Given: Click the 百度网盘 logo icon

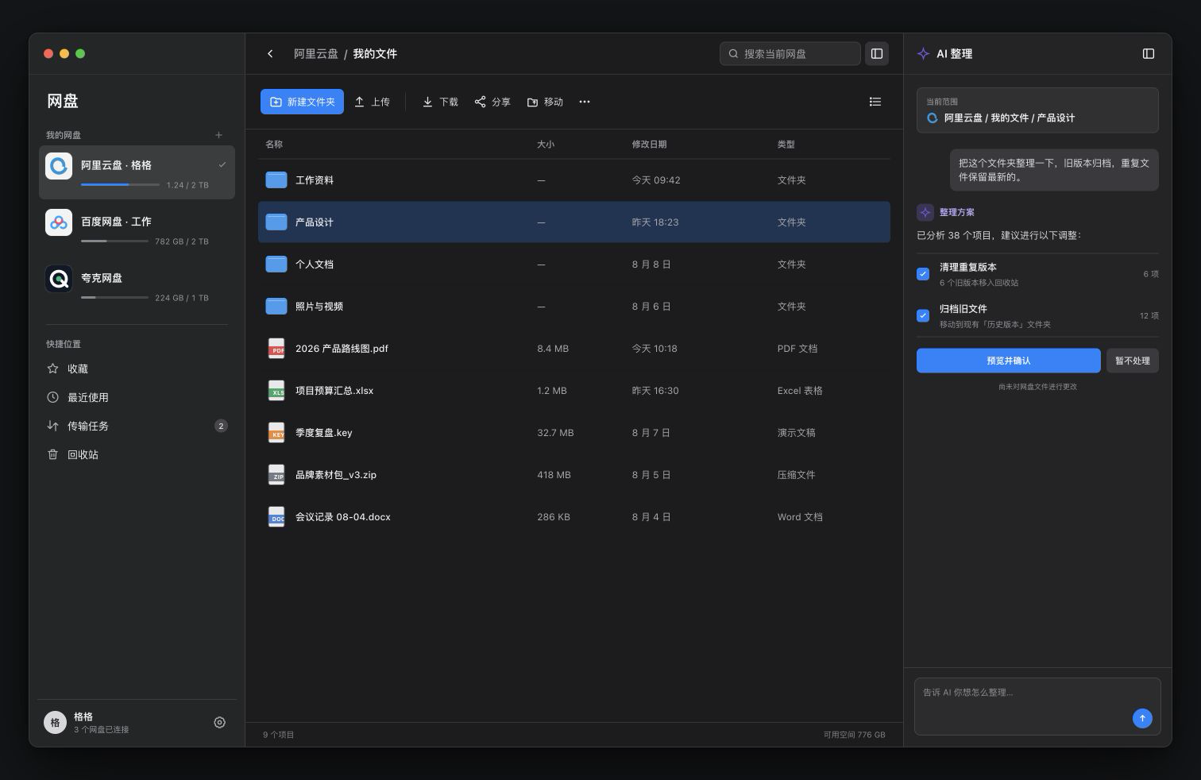Looking at the screenshot, I should [59, 222].
